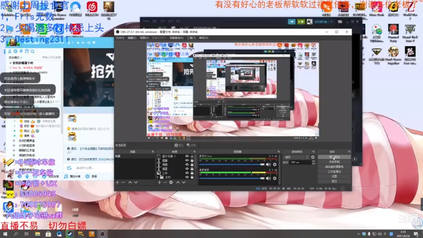Screen dimensions: 423x238
Task: Open the audio settings gear of the bottom mixer channel
Action: click(275, 178)
